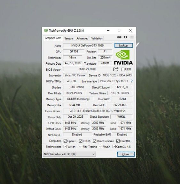Click the refresh icon in GPU-Z
Viewport: 180px width, 184px height.
pyautogui.click(x=126, y=37)
